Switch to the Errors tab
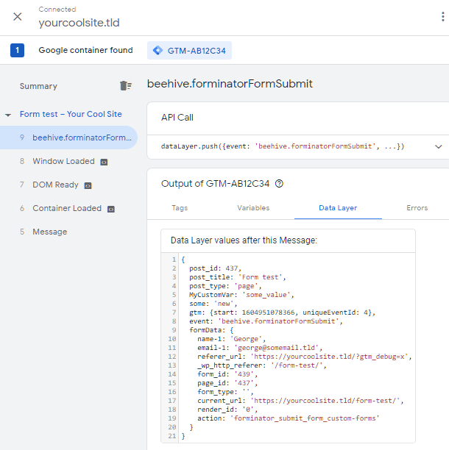The image size is (449, 450). 417,208
